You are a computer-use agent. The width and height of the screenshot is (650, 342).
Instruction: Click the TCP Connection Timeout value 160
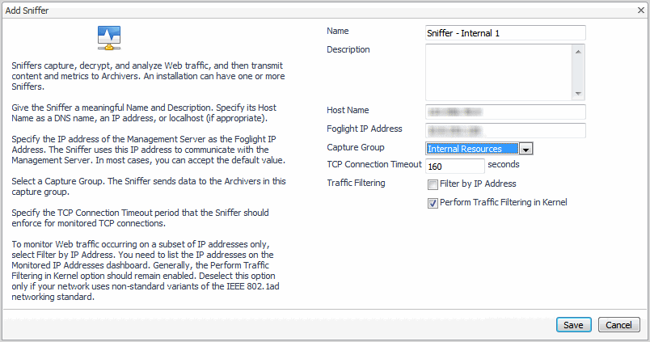[x=454, y=166]
